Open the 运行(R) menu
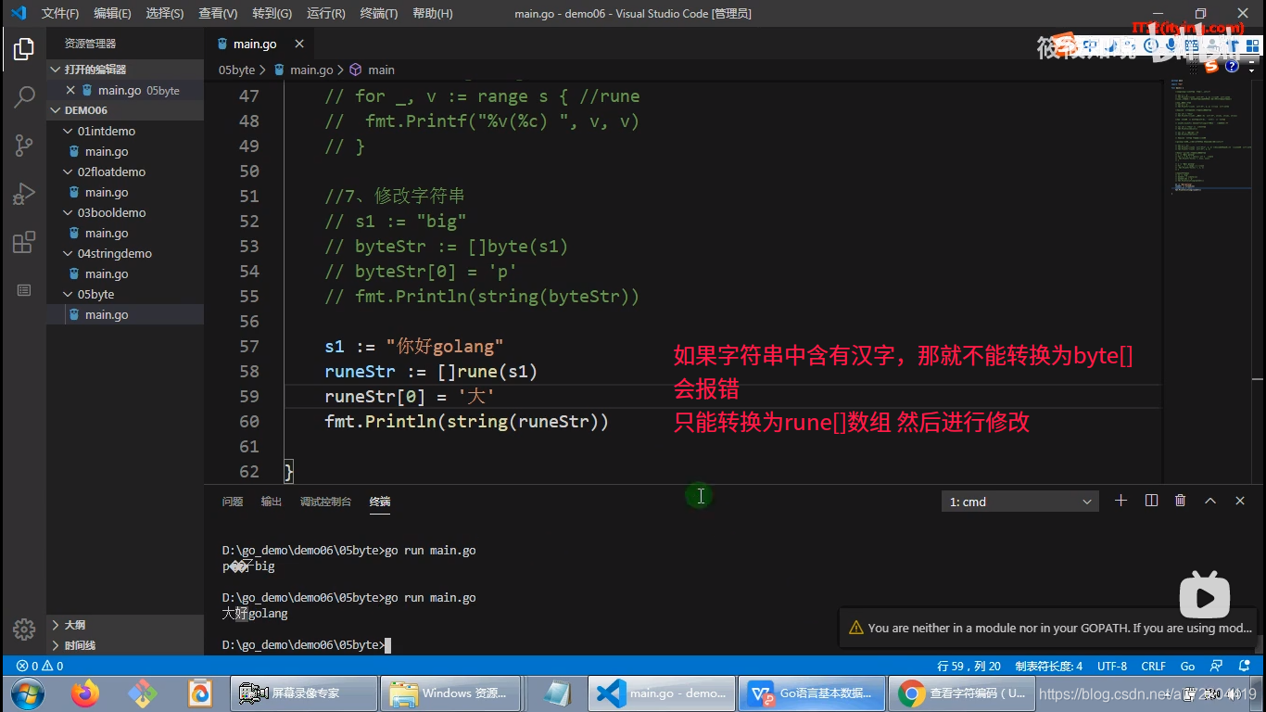 pyautogui.click(x=325, y=14)
